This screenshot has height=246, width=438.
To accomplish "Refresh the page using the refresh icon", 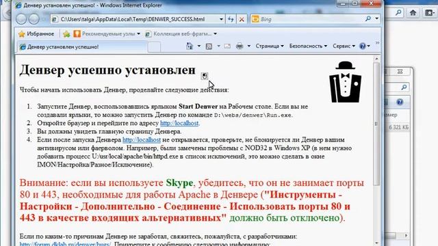I will [231, 19].
